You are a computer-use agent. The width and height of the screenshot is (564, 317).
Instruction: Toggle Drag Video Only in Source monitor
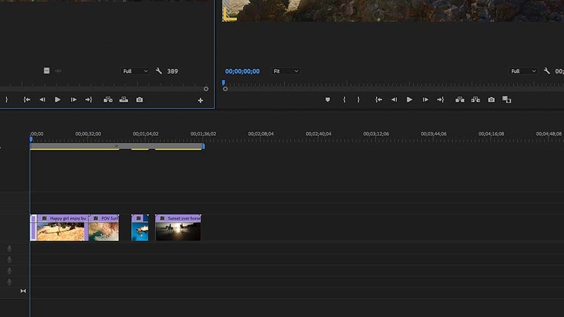pyautogui.click(x=47, y=70)
